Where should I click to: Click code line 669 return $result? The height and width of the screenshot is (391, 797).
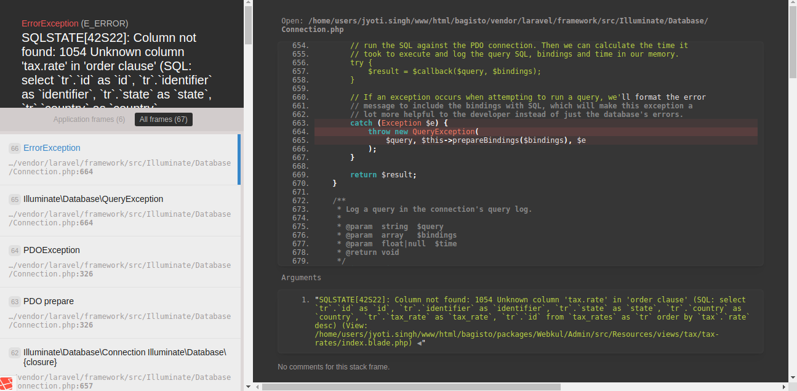(383, 175)
